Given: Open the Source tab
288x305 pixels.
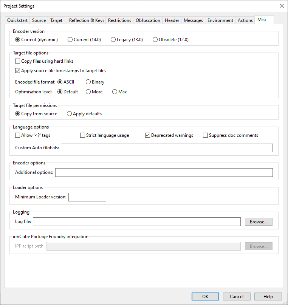Looking at the screenshot, I should tap(39, 20).
